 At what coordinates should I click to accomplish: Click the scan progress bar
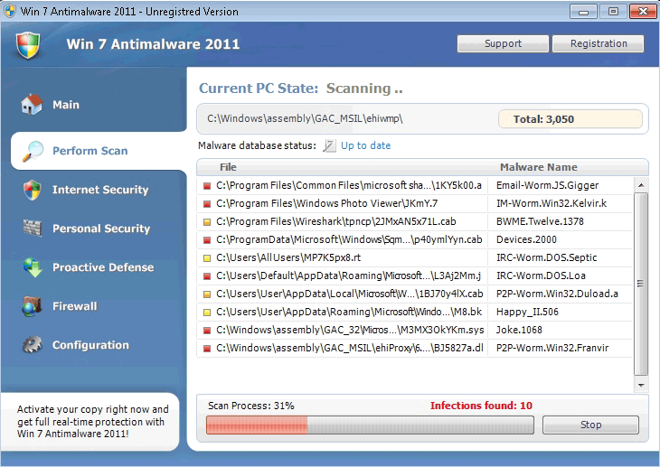pyautogui.click(x=370, y=425)
